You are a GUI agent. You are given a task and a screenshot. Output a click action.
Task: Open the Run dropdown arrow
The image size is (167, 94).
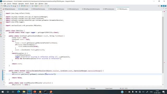[x=38, y=6]
